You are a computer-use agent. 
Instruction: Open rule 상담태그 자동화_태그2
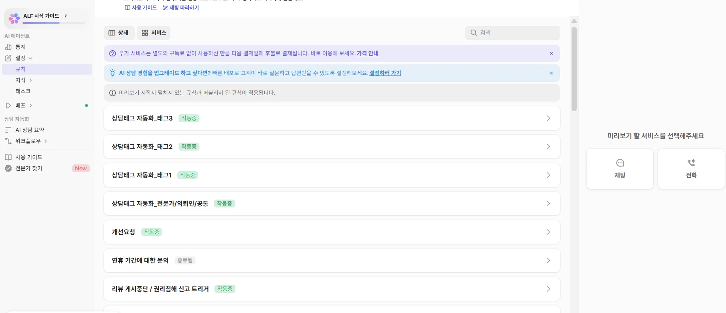332,147
